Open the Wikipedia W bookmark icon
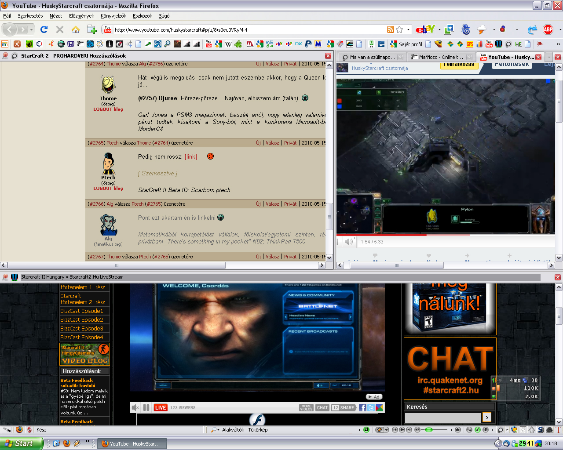Screen dimensions: 563x450 coord(228,44)
